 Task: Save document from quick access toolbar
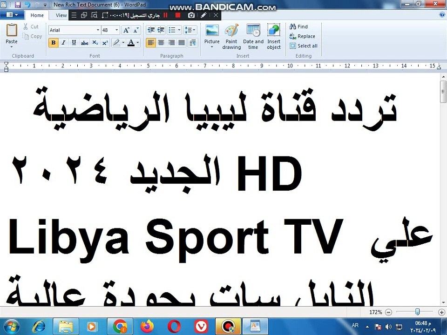18,5
